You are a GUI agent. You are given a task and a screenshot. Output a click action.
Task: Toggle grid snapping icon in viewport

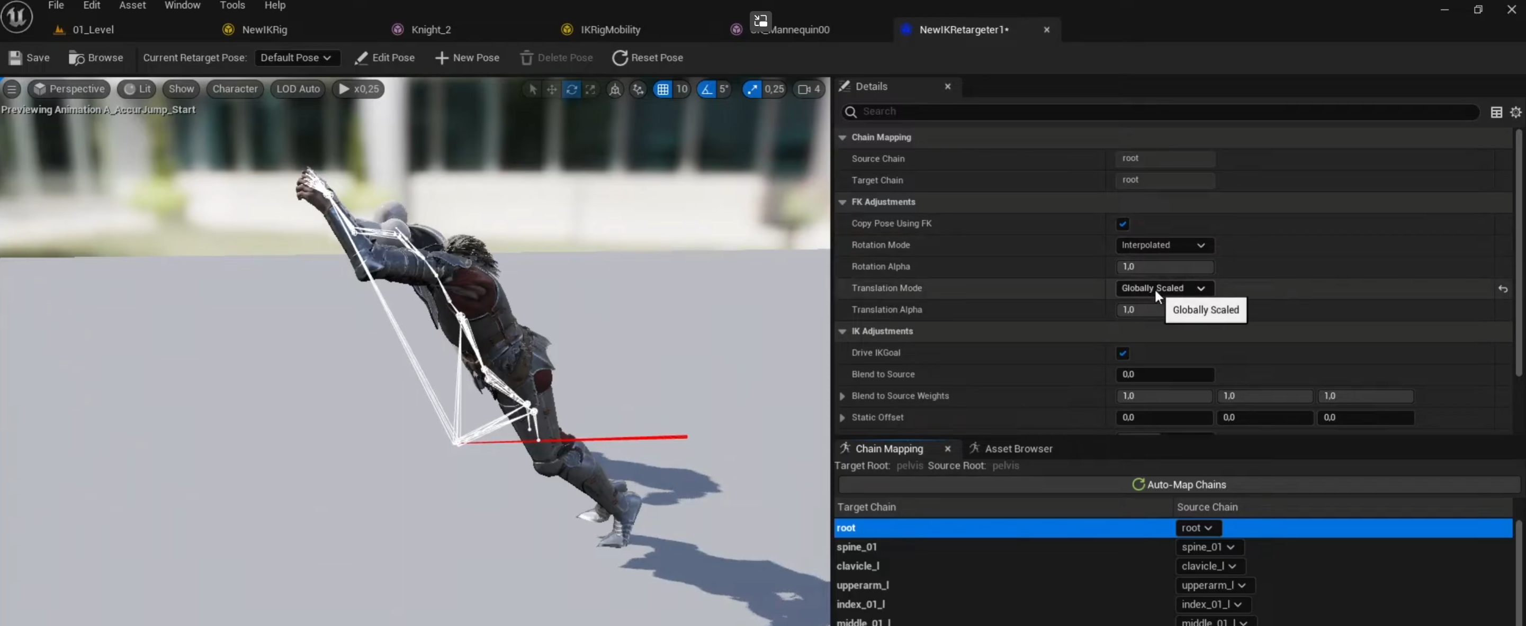pyautogui.click(x=662, y=89)
